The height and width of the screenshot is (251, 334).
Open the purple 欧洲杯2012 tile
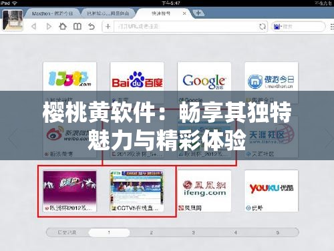70,191
